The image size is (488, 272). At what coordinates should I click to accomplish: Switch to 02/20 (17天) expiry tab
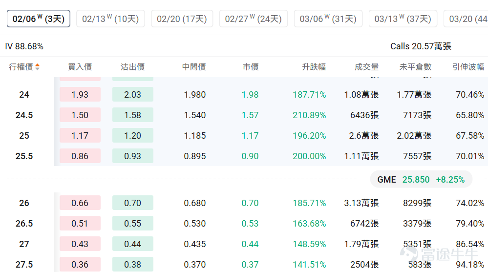[x=182, y=19]
